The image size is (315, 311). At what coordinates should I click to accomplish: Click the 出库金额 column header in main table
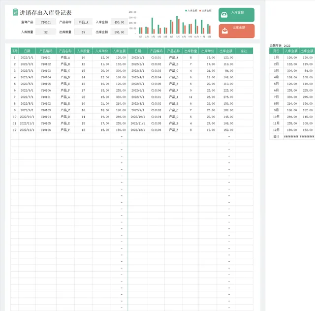click(x=226, y=51)
